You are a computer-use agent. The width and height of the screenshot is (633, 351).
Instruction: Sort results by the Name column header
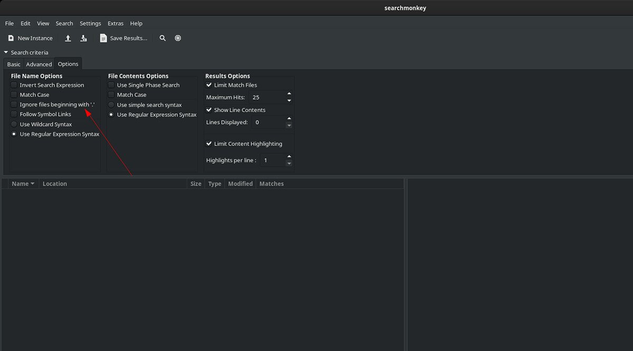click(x=20, y=183)
